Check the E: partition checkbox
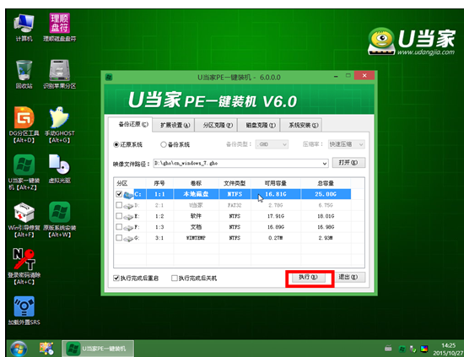Viewport: 464px width, 357px height. click(119, 216)
